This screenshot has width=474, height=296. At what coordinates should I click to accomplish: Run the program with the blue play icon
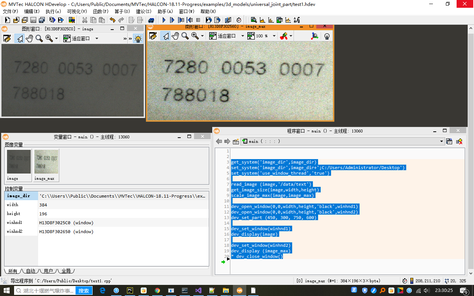164,20
